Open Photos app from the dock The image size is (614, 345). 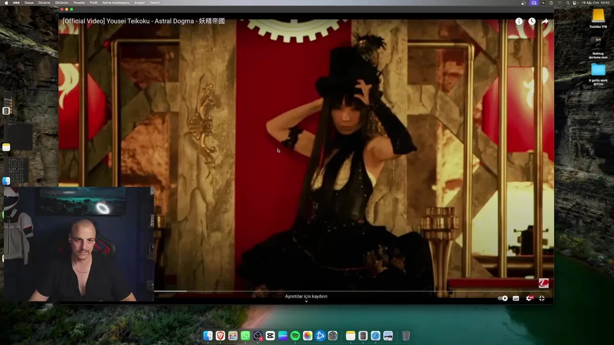click(x=307, y=336)
